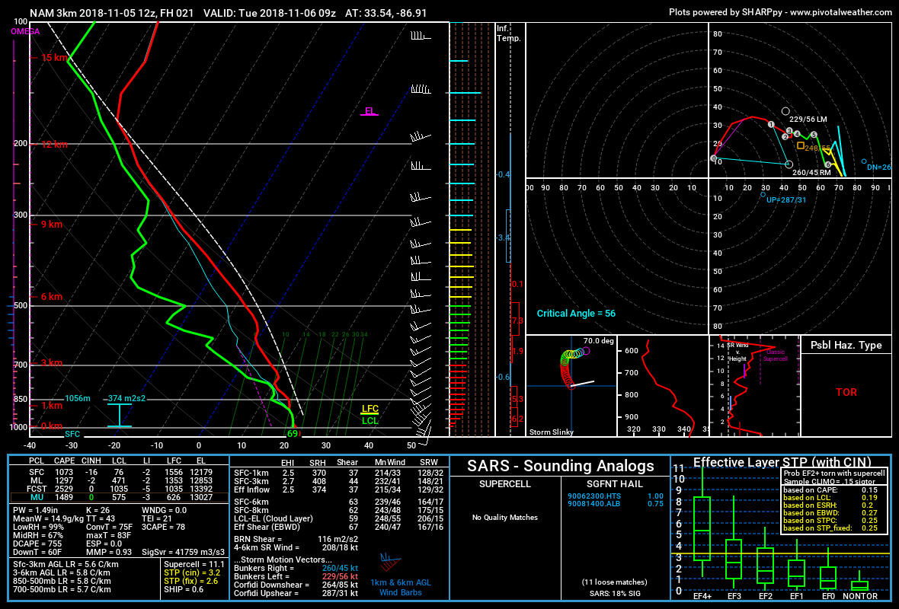Click the yellow LFC label

pos(370,409)
